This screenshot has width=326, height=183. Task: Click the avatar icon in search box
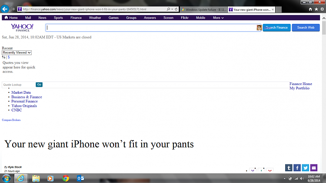tap(259, 28)
